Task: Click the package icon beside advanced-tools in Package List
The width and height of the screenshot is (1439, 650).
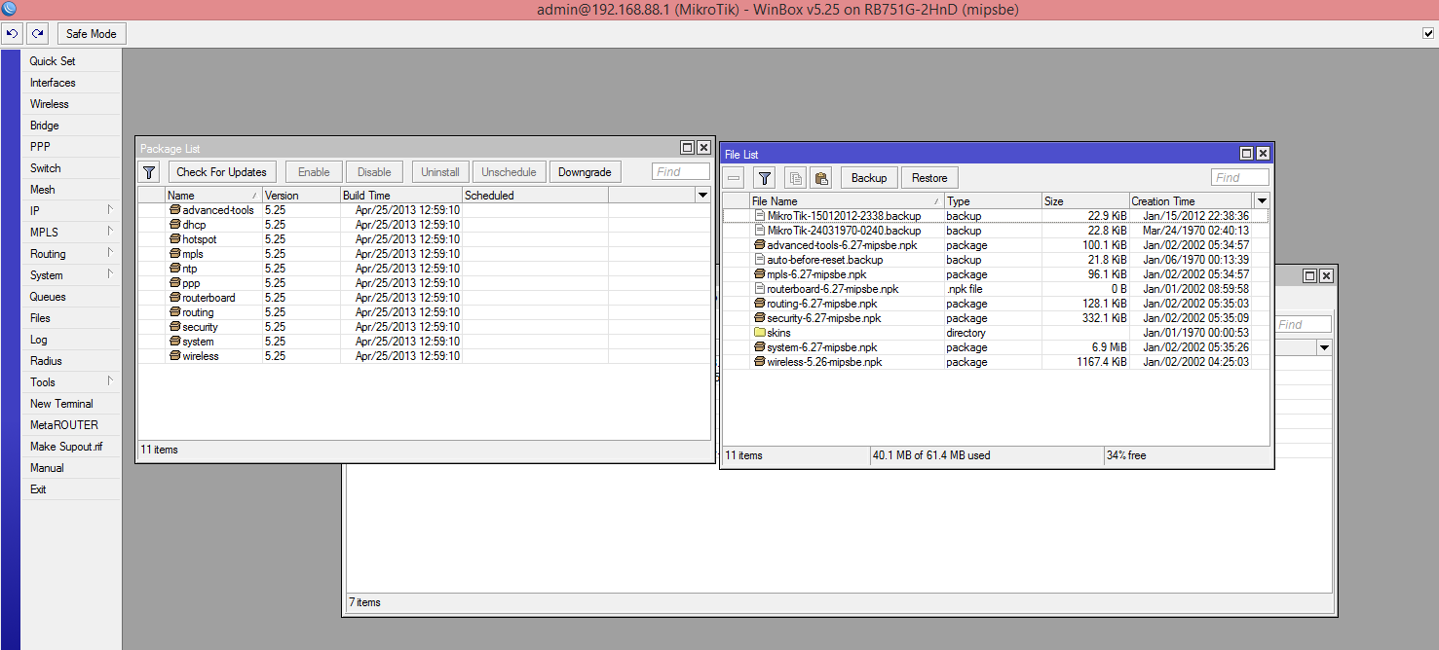Action: (x=174, y=210)
